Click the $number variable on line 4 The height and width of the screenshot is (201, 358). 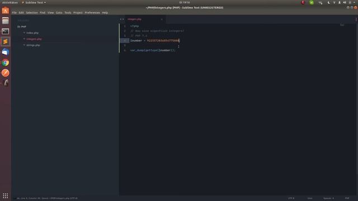[x=136, y=41]
